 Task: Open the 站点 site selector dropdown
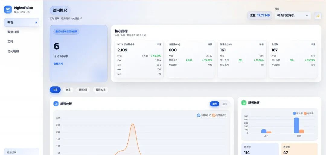click(x=293, y=15)
